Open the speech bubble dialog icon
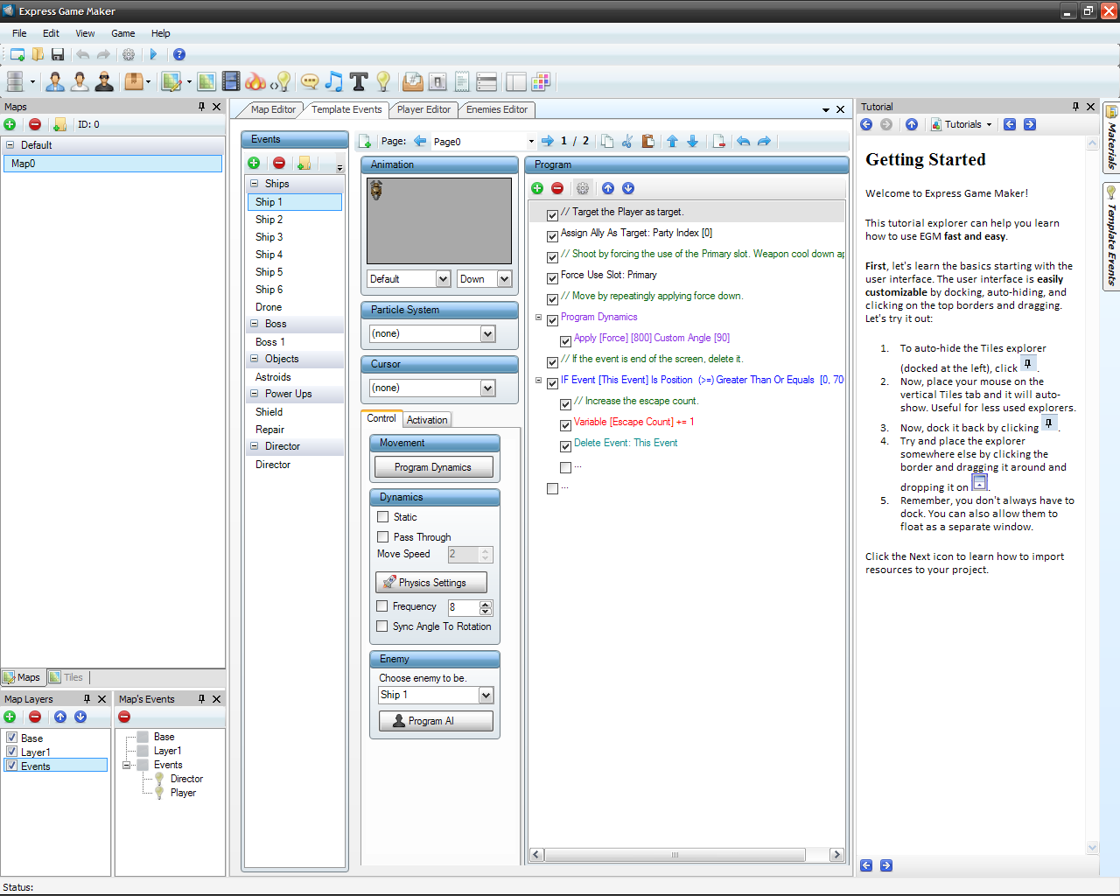Image resolution: width=1120 pixels, height=896 pixels. [309, 81]
